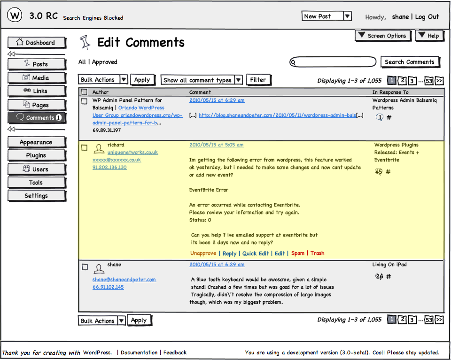451x360 pixels.
Task: Expand the top Bulk Actions dropdown
Action: coord(124,79)
